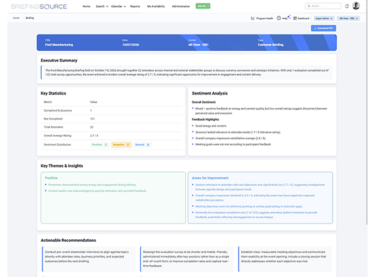Expand the Super Admin role dropdown
Viewport: 375px width, 277px height.
tap(324, 18)
